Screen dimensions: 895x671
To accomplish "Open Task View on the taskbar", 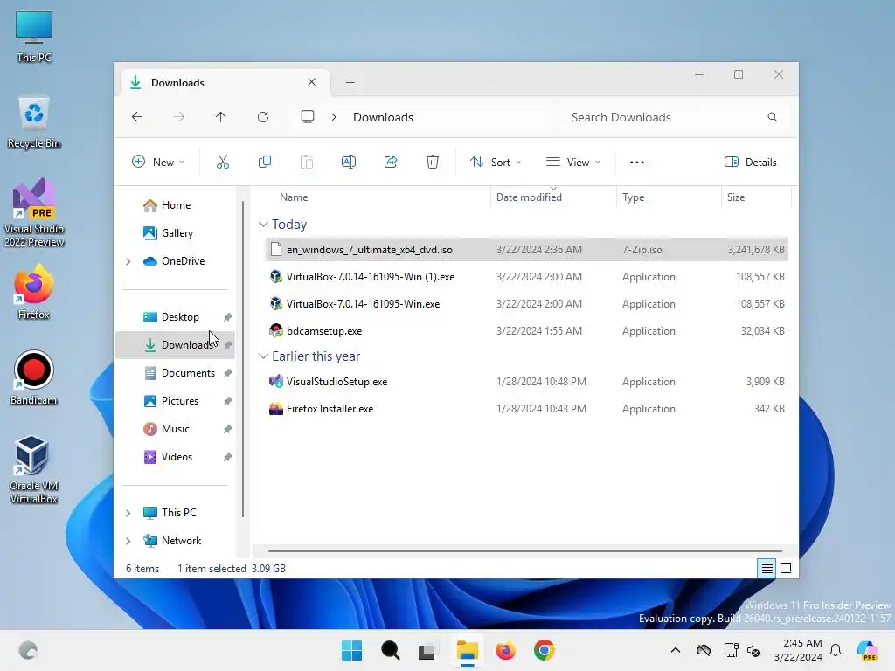I will (427, 650).
